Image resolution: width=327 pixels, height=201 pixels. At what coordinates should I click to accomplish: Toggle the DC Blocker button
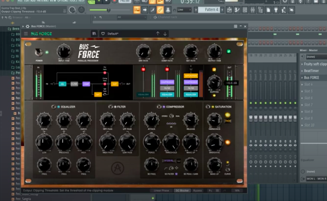182,190
